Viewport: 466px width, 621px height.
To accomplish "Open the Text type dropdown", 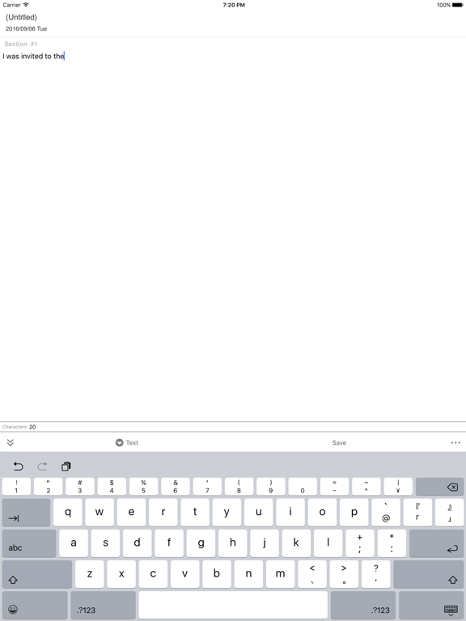I will pos(127,442).
